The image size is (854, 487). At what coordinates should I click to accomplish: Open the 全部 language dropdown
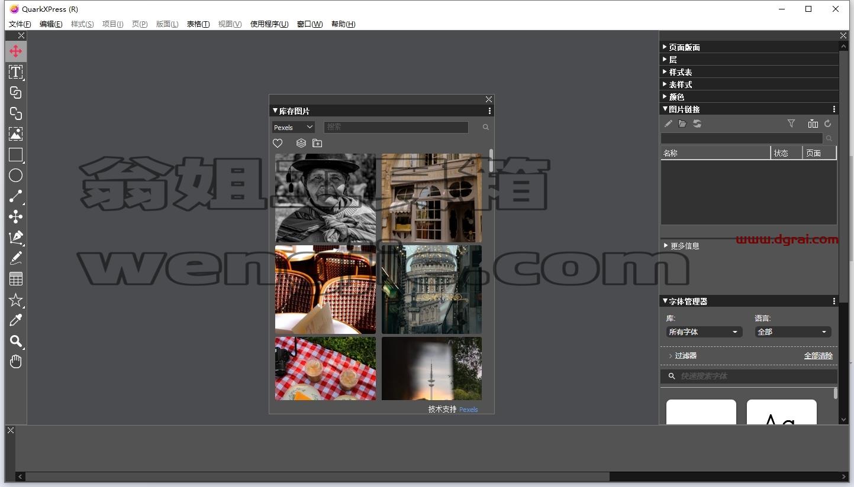click(793, 332)
